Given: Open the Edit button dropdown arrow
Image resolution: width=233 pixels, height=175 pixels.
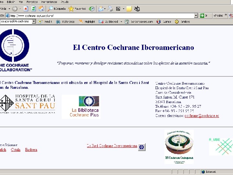Looking at the screenshot, I should 124,9.
